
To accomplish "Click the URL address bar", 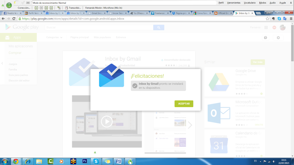I will click(143, 19).
